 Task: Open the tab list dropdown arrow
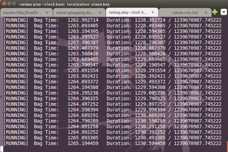click(x=224, y=12)
